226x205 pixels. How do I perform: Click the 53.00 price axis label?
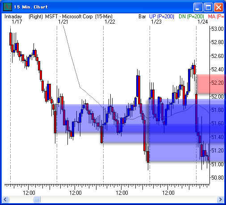point(218,29)
